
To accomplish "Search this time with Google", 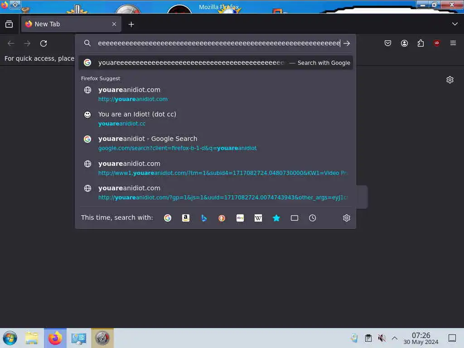I will coord(168,218).
